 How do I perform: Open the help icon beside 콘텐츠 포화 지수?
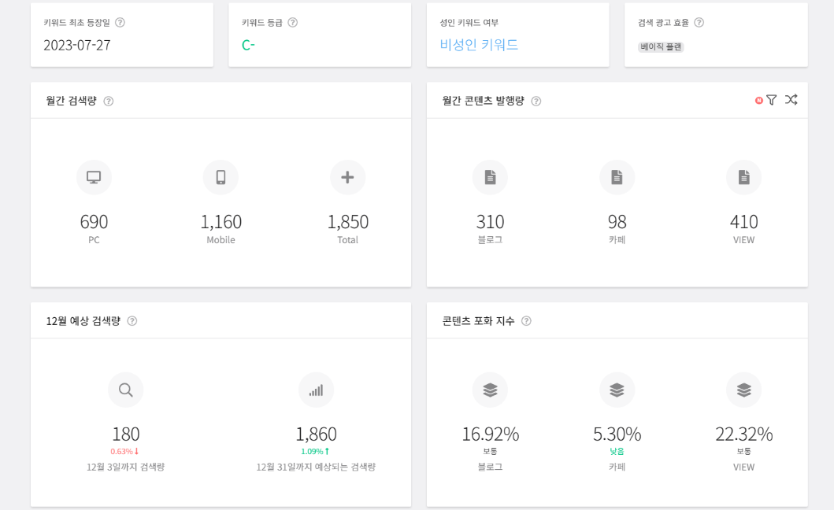pos(526,320)
